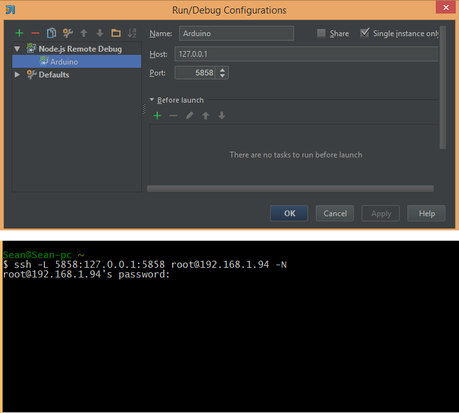This screenshot has width=459, height=413.
Task: Toggle Single instance only checkbox
Action: click(x=365, y=33)
